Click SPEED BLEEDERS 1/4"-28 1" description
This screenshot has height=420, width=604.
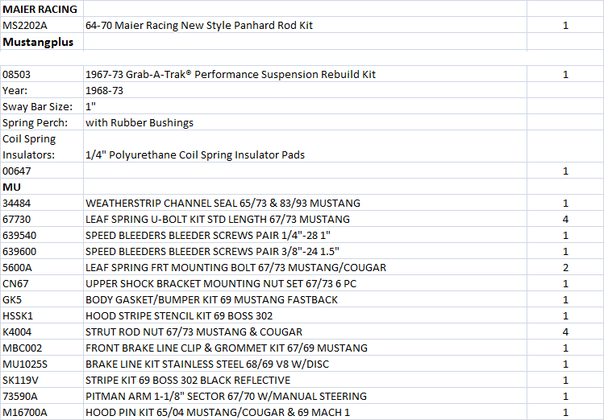click(x=305, y=235)
